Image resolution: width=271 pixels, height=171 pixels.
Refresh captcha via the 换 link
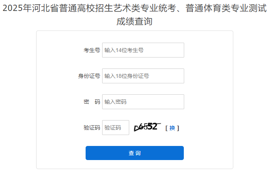point(172,128)
